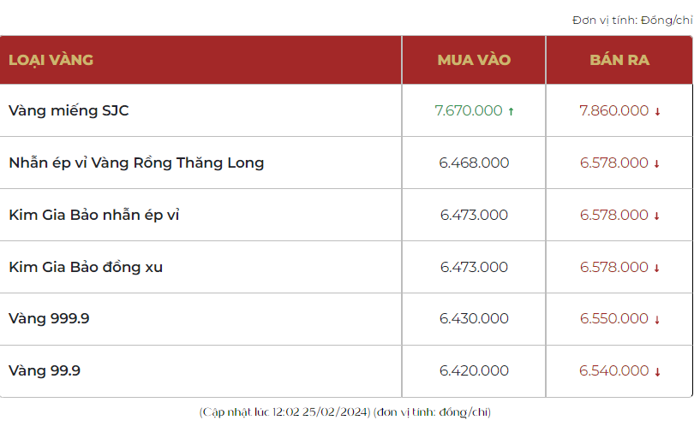Click the Vàng 999.9 row label
This screenshot has width=694, height=432.
pyautogui.click(x=49, y=318)
